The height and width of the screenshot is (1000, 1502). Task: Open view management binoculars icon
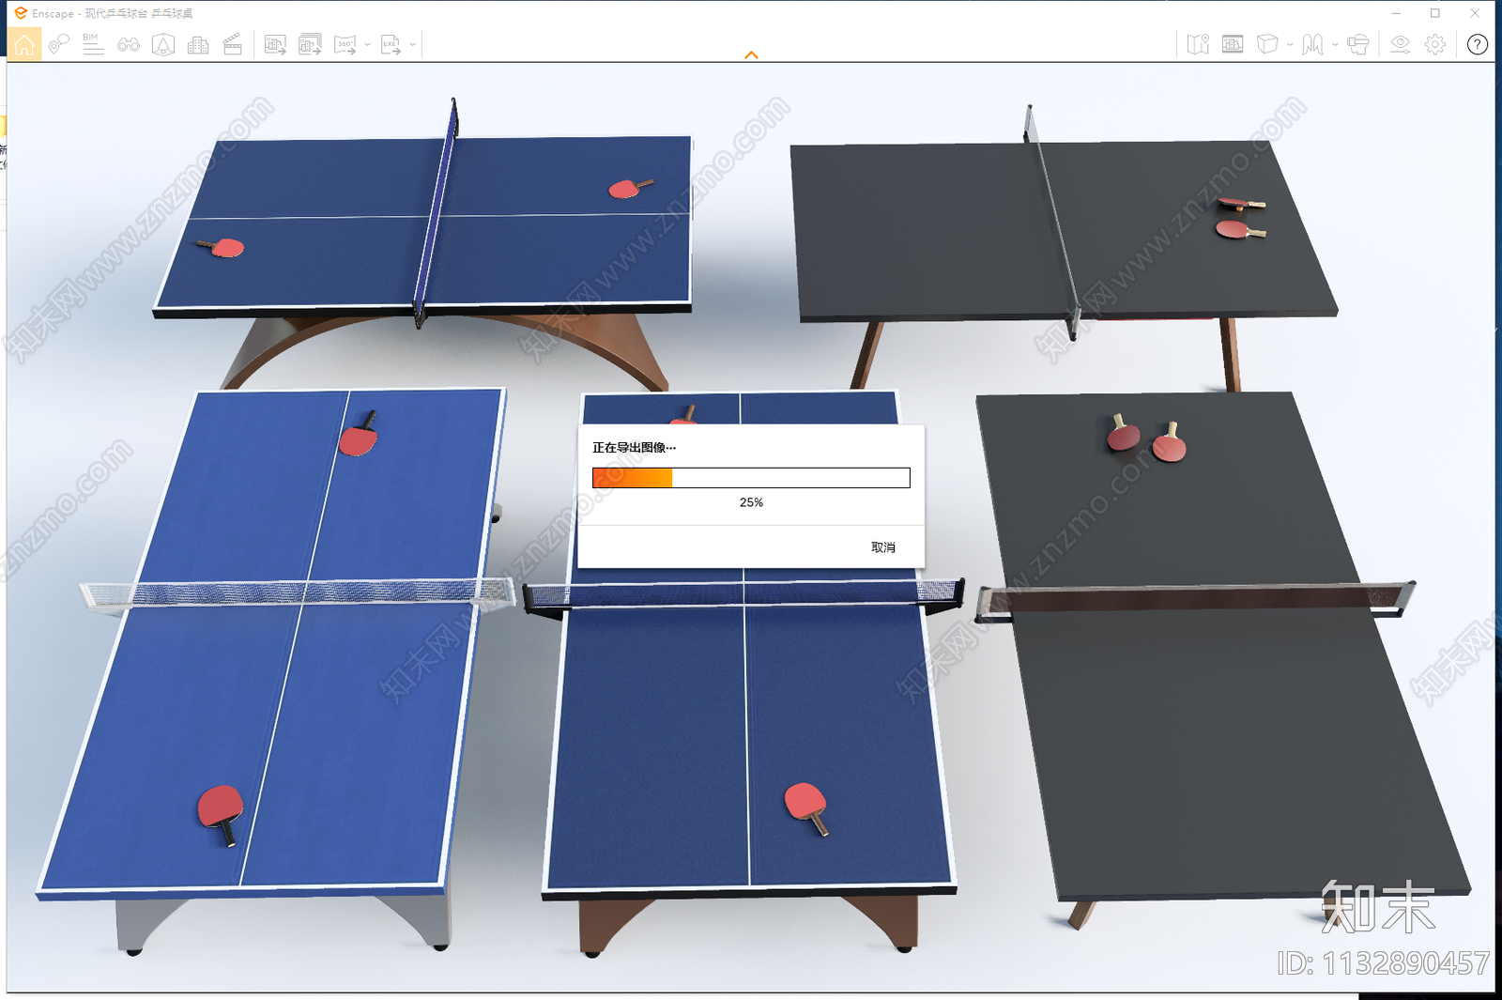coord(129,44)
